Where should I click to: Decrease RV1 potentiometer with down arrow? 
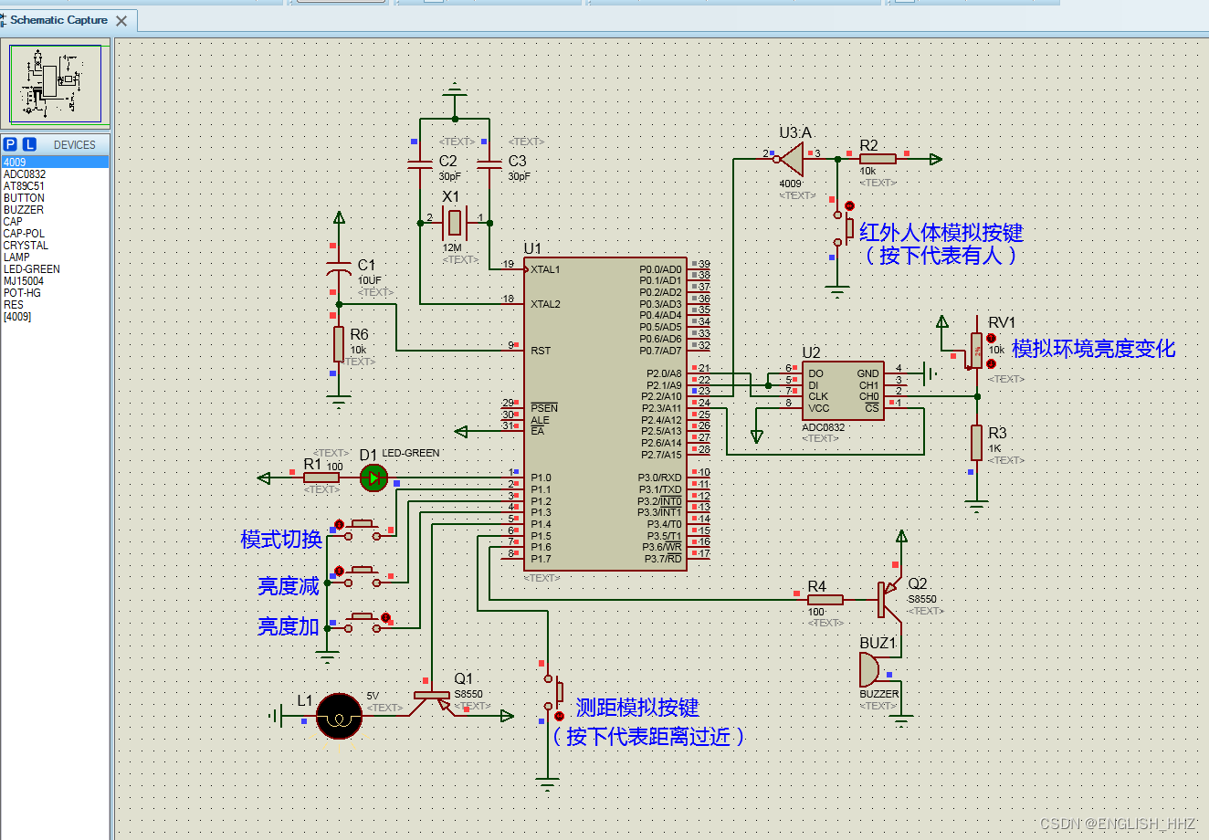pyautogui.click(x=992, y=363)
